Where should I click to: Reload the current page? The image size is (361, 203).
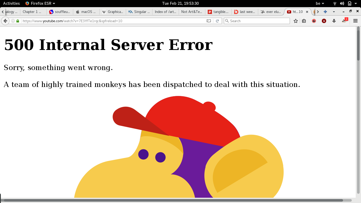coord(217,21)
